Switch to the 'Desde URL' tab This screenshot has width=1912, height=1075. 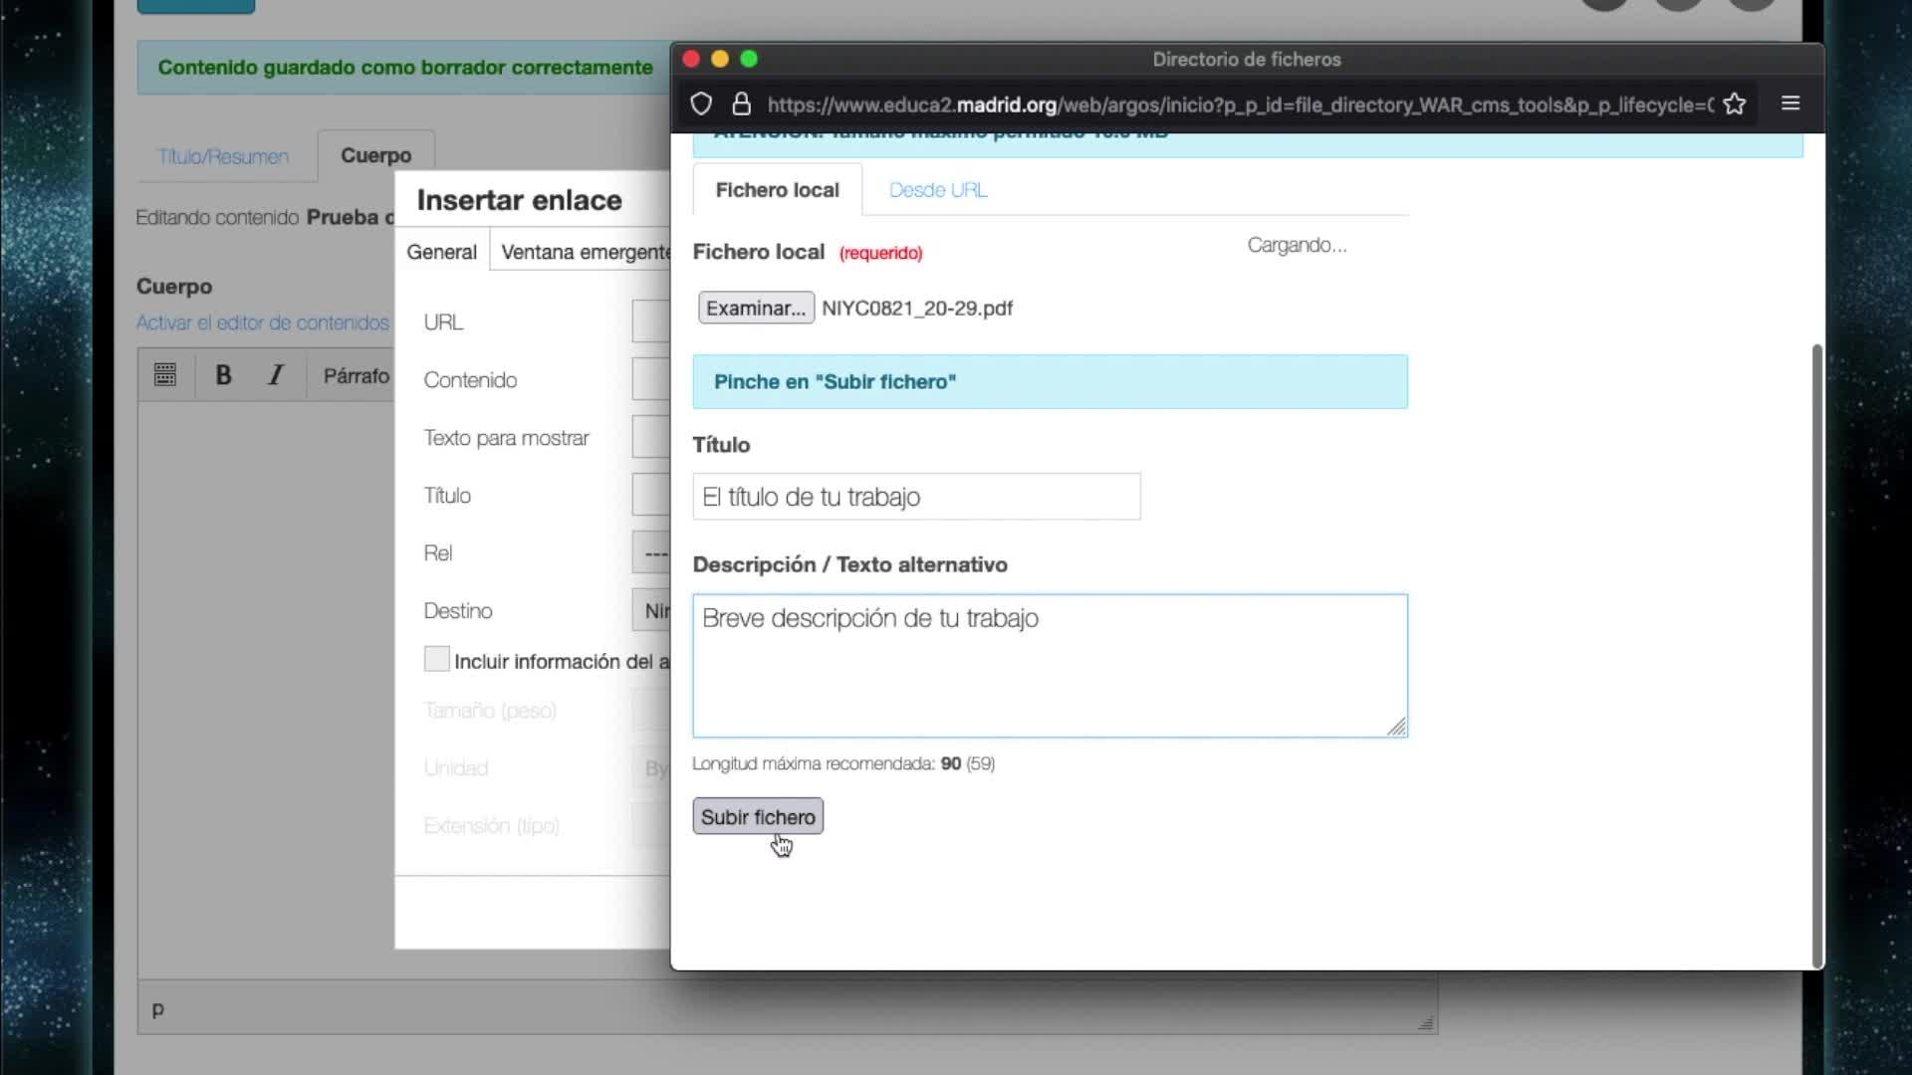tap(937, 190)
